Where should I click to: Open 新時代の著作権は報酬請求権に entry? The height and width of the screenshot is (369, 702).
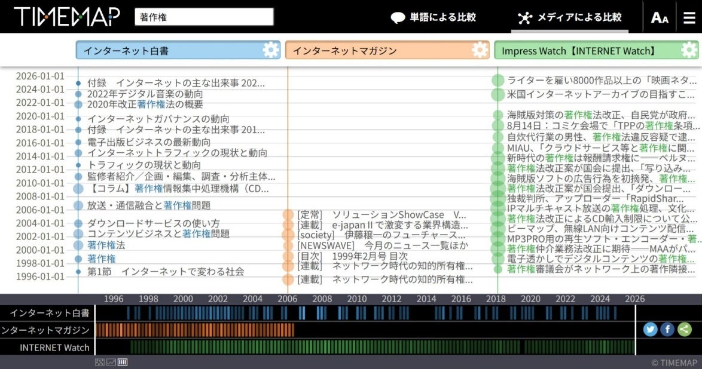tap(601, 158)
